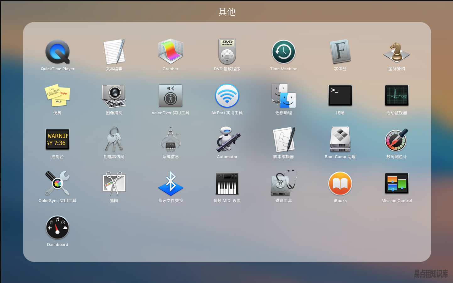Open ColorSync 实用工具 icon
Screen dimensions: 453x283
point(57,184)
